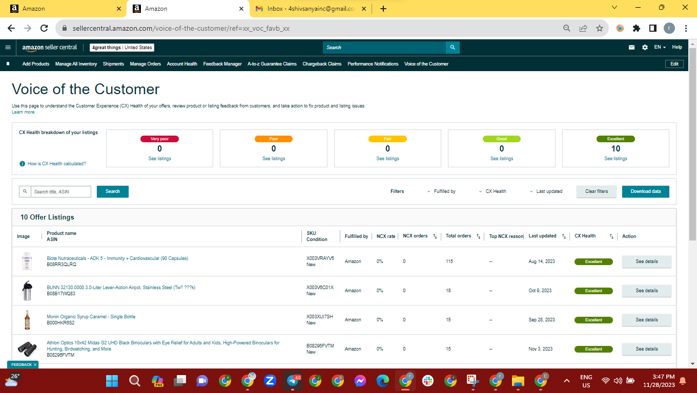Open the seller messages mail icon

(x=631, y=47)
